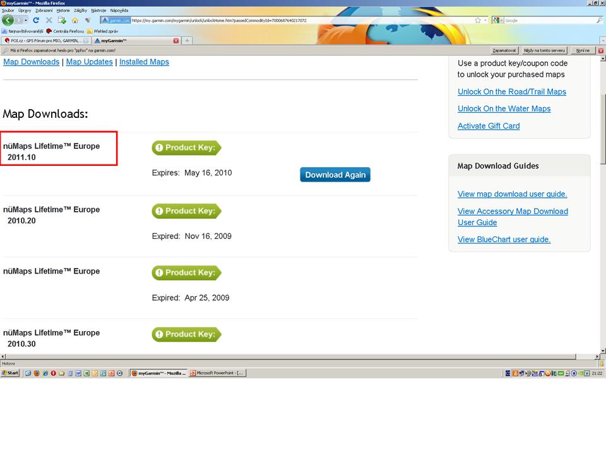This screenshot has height=454, width=606.
Task: Click Zapamatovat to remember password
Action: [x=504, y=50]
